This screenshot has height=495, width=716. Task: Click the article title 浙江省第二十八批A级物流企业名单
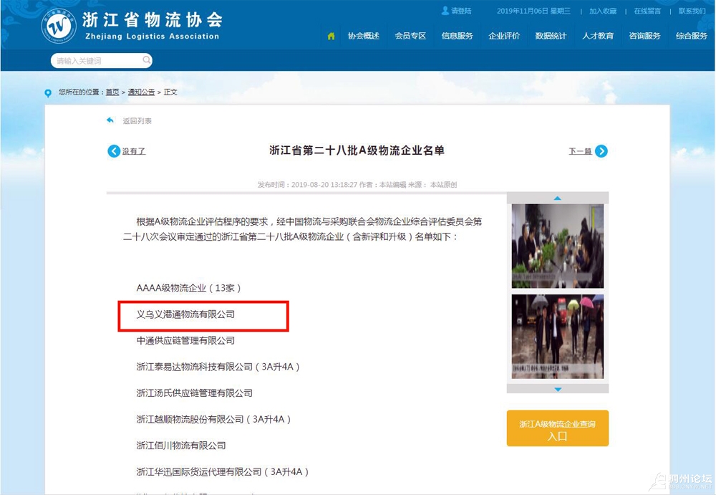coord(357,151)
